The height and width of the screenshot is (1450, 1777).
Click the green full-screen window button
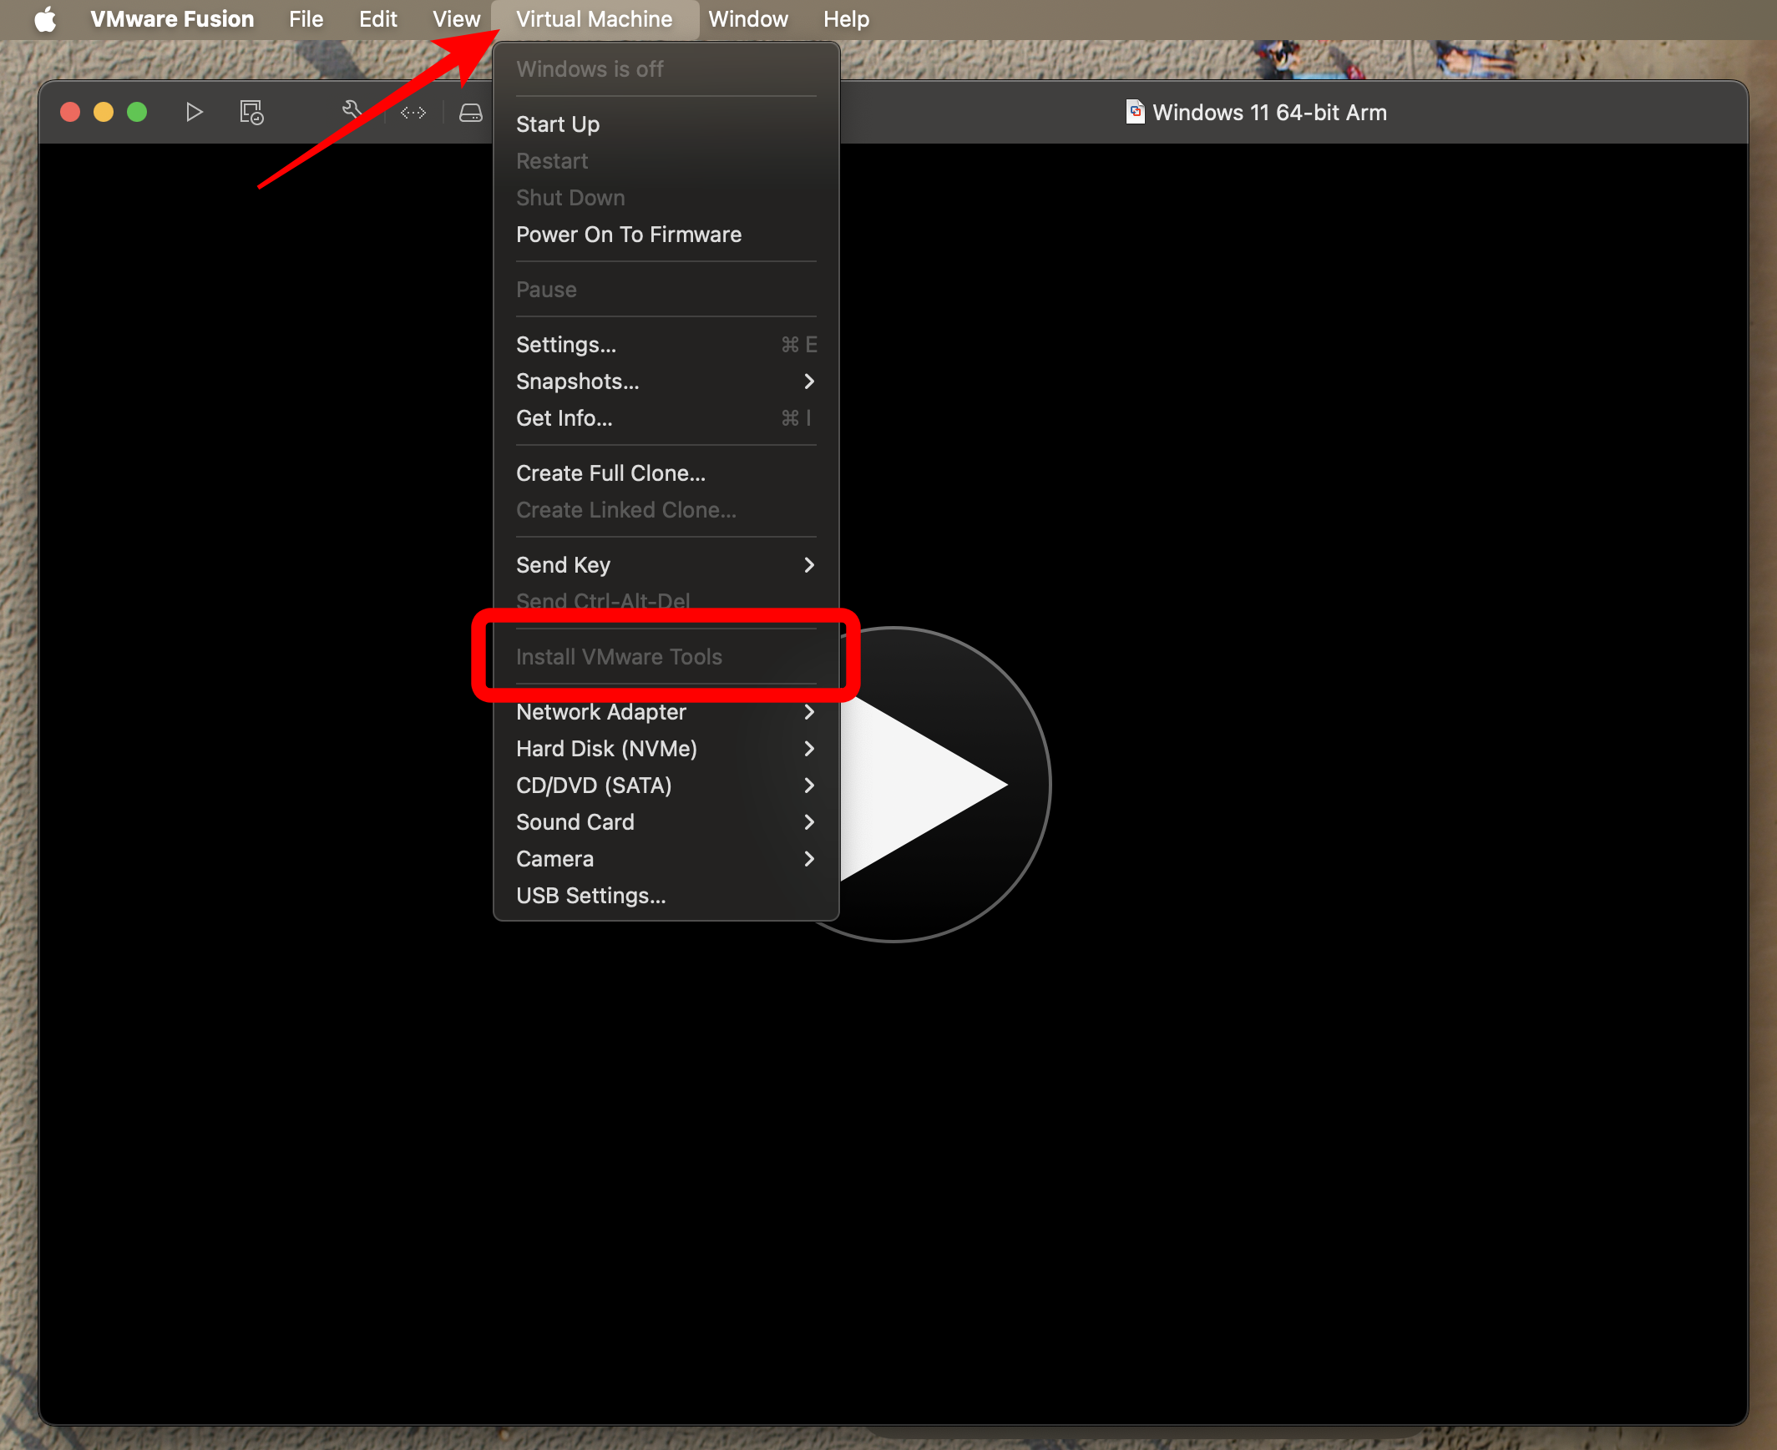[137, 112]
